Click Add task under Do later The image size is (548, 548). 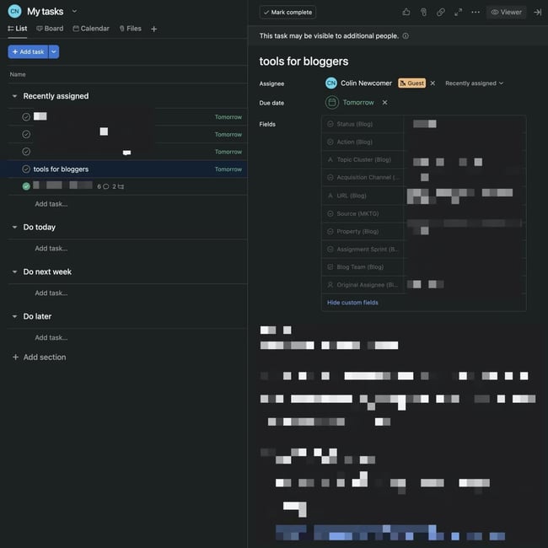pos(51,338)
